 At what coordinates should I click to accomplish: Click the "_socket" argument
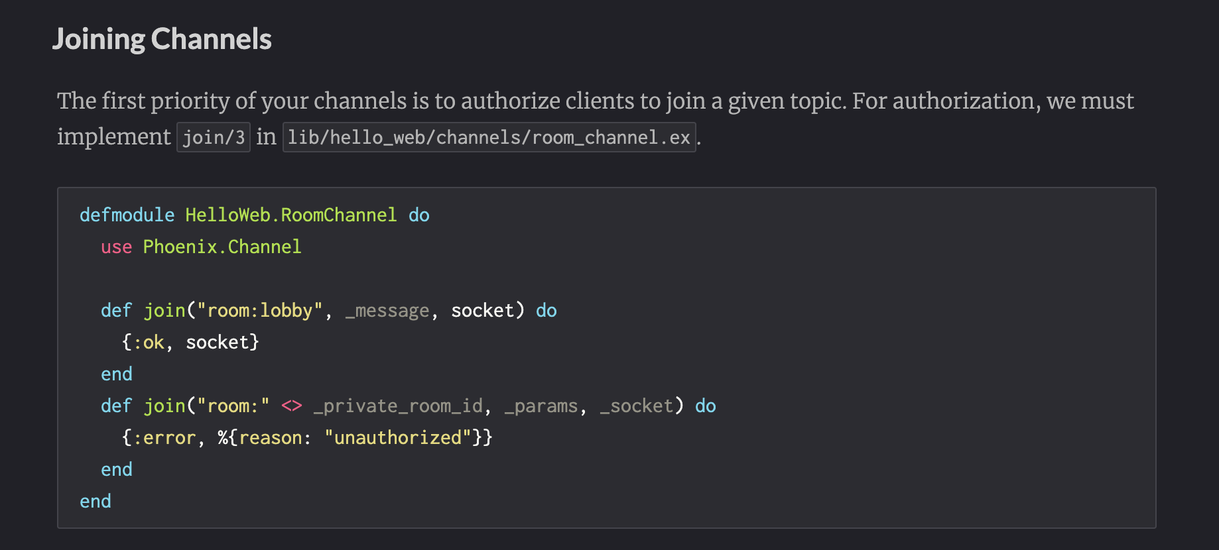coord(637,406)
